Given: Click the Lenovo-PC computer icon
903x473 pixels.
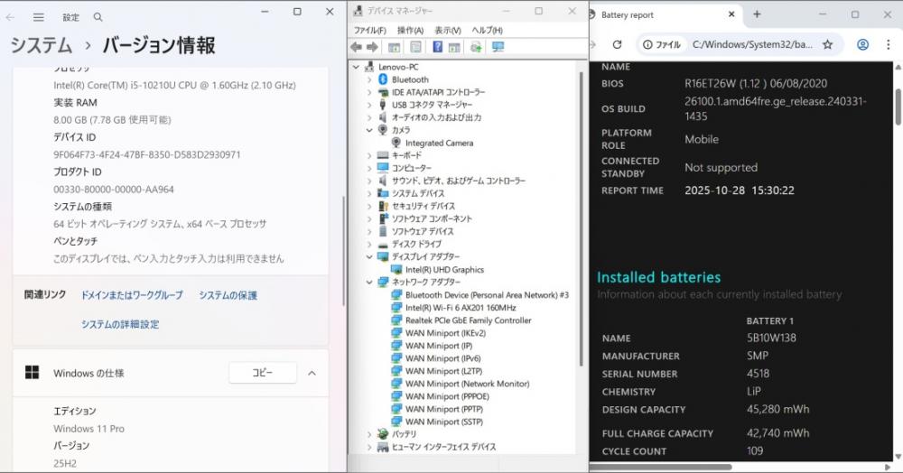Looking at the screenshot, I should click(369, 67).
